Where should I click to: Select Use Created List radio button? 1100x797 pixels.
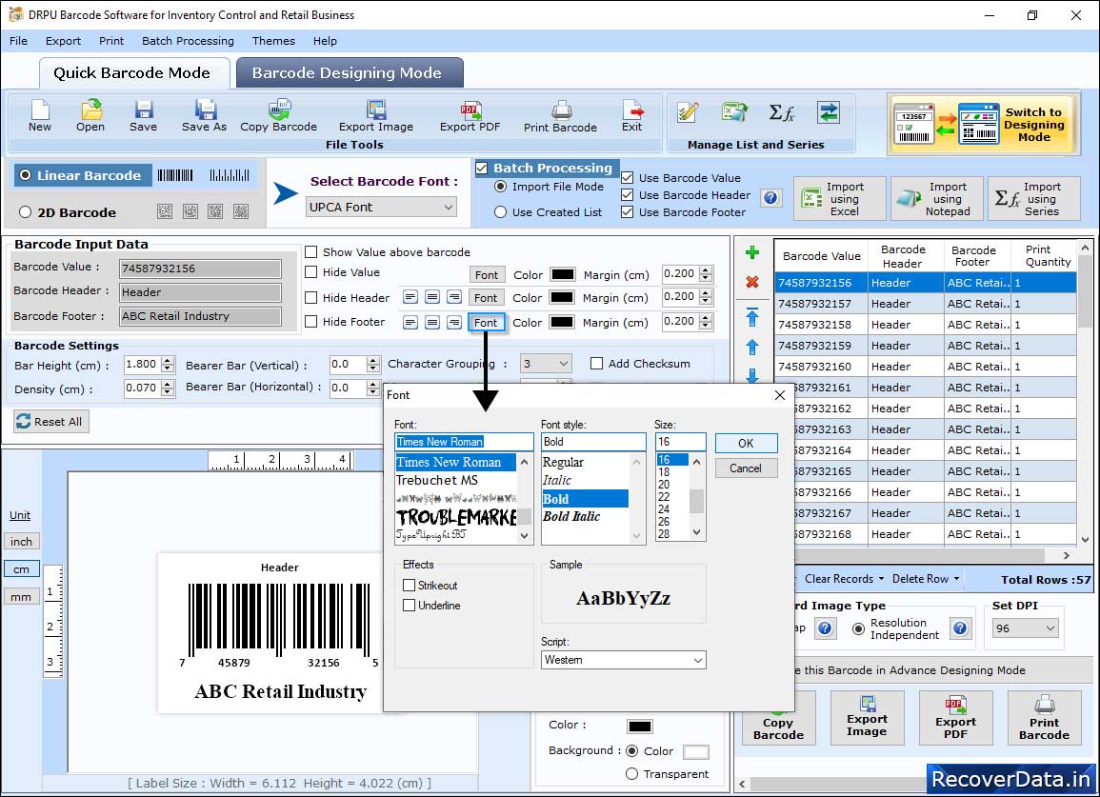(x=500, y=212)
